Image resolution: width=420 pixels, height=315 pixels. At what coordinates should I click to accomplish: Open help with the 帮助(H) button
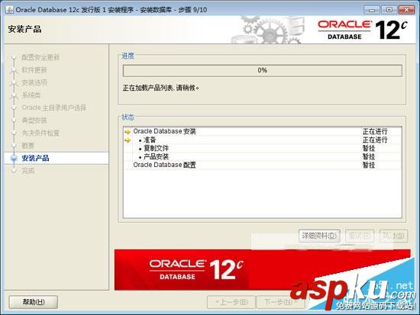(x=34, y=302)
